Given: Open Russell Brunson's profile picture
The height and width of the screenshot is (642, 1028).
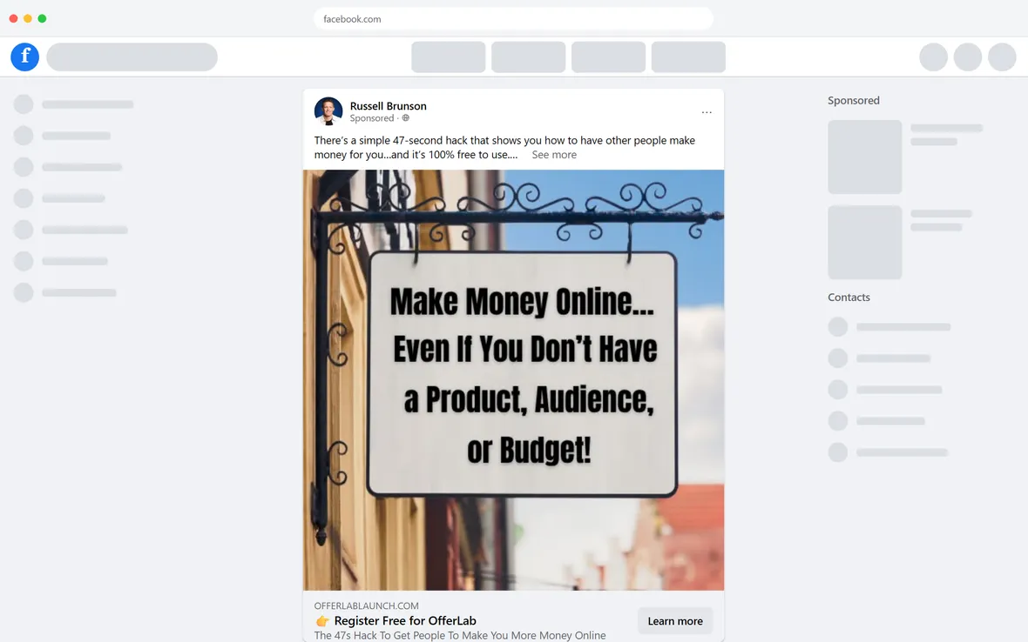Looking at the screenshot, I should coord(328,111).
